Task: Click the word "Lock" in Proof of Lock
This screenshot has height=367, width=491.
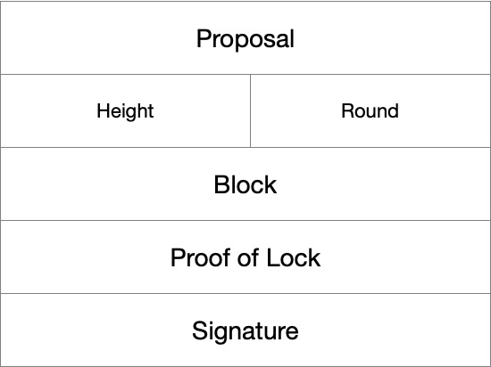Action: 294,257
